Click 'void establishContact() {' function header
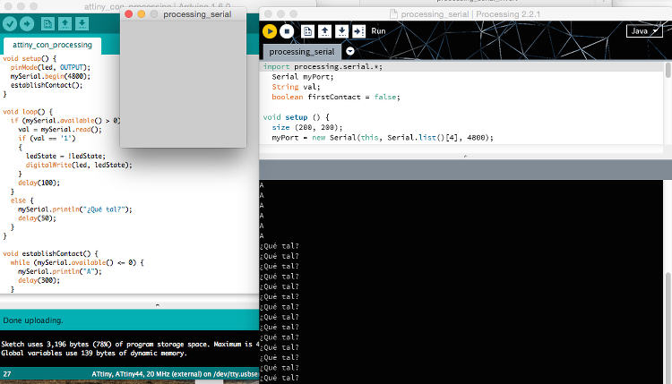This screenshot has height=384, width=672. (x=50, y=253)
